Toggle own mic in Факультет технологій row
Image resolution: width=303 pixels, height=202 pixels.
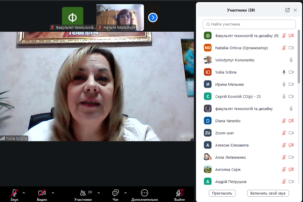(x=284, y=36)
